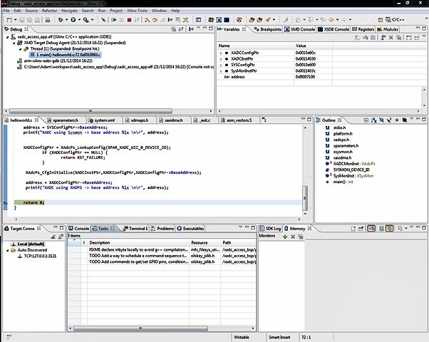Click the Step Return icon
429x342 pixels.
pos(162,20)
